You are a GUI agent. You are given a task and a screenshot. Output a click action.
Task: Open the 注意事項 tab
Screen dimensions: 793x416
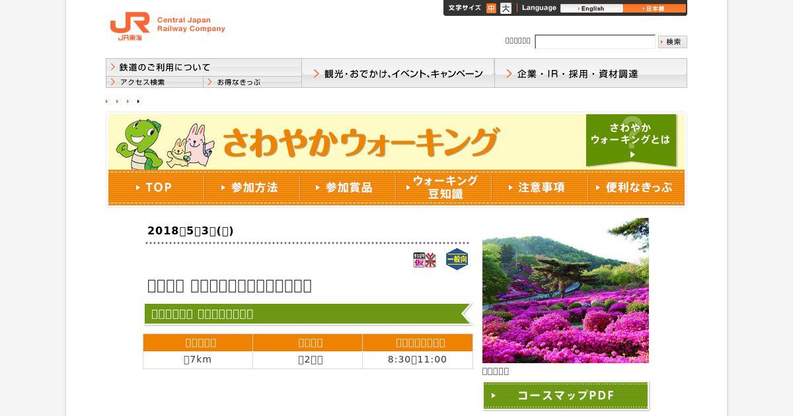539,188
